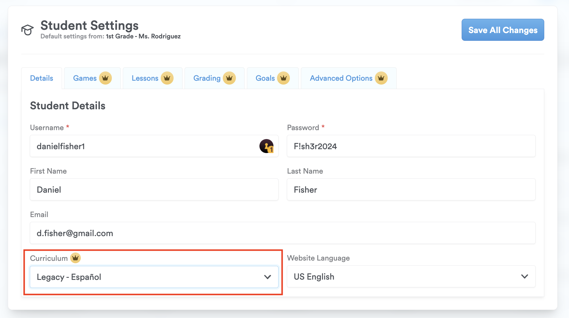
Task: Go to the Grading tab
Action: pos(207,78)
